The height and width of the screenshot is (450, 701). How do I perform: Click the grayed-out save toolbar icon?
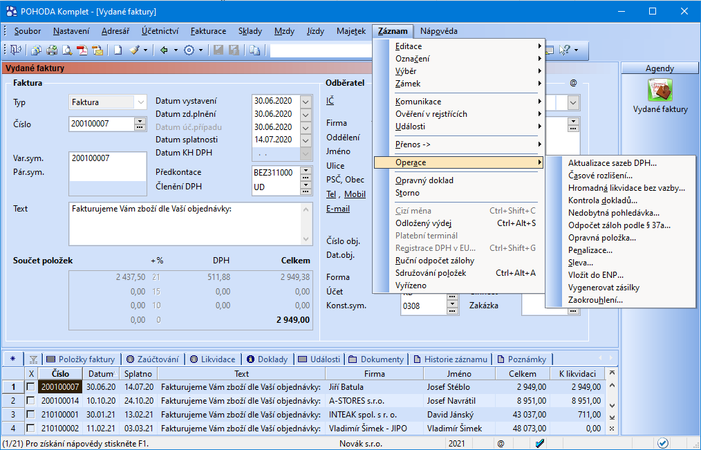point(218,50)
